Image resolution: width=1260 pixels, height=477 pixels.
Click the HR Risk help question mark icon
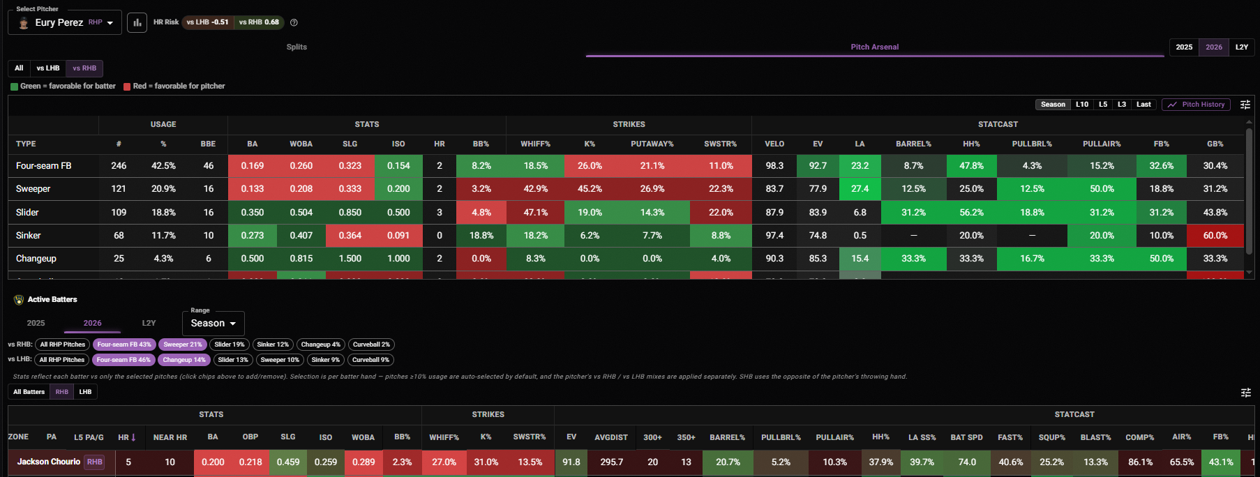[294, 22]
